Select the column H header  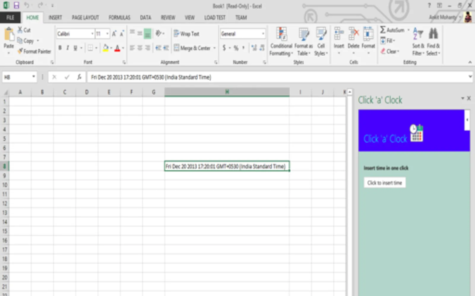227,92
